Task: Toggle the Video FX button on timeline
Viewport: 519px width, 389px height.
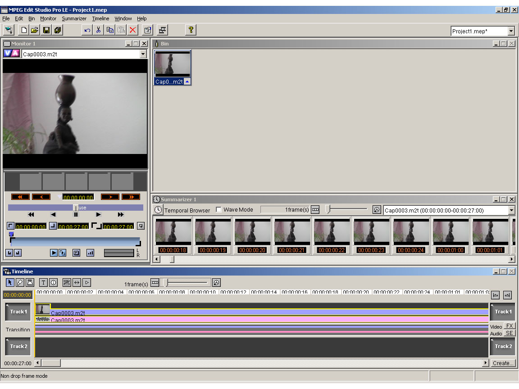Action: (509, 326)
